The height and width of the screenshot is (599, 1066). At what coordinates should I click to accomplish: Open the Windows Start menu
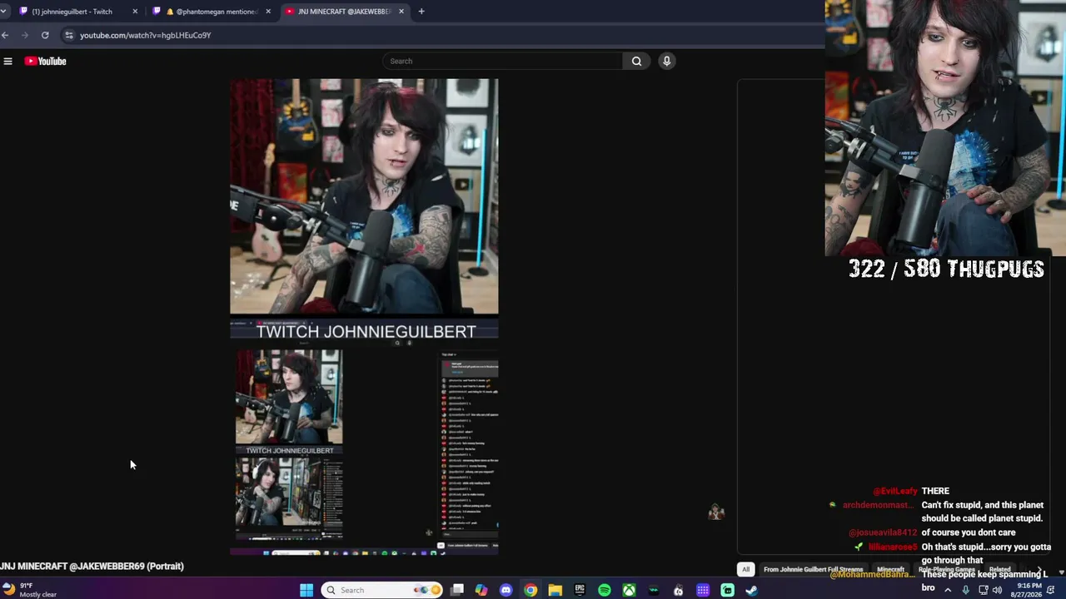[306, 591]
